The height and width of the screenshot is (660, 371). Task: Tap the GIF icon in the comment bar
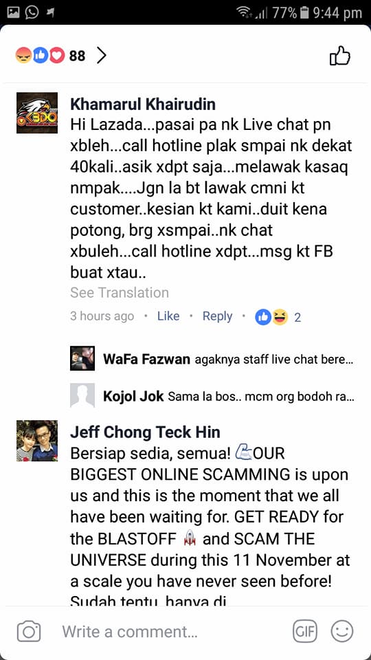point(305,632)
